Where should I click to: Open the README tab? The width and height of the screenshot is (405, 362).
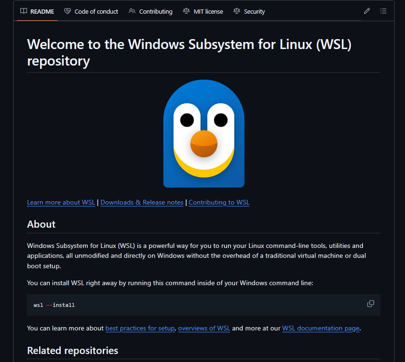pyautogui.click(x=37, y=11)
